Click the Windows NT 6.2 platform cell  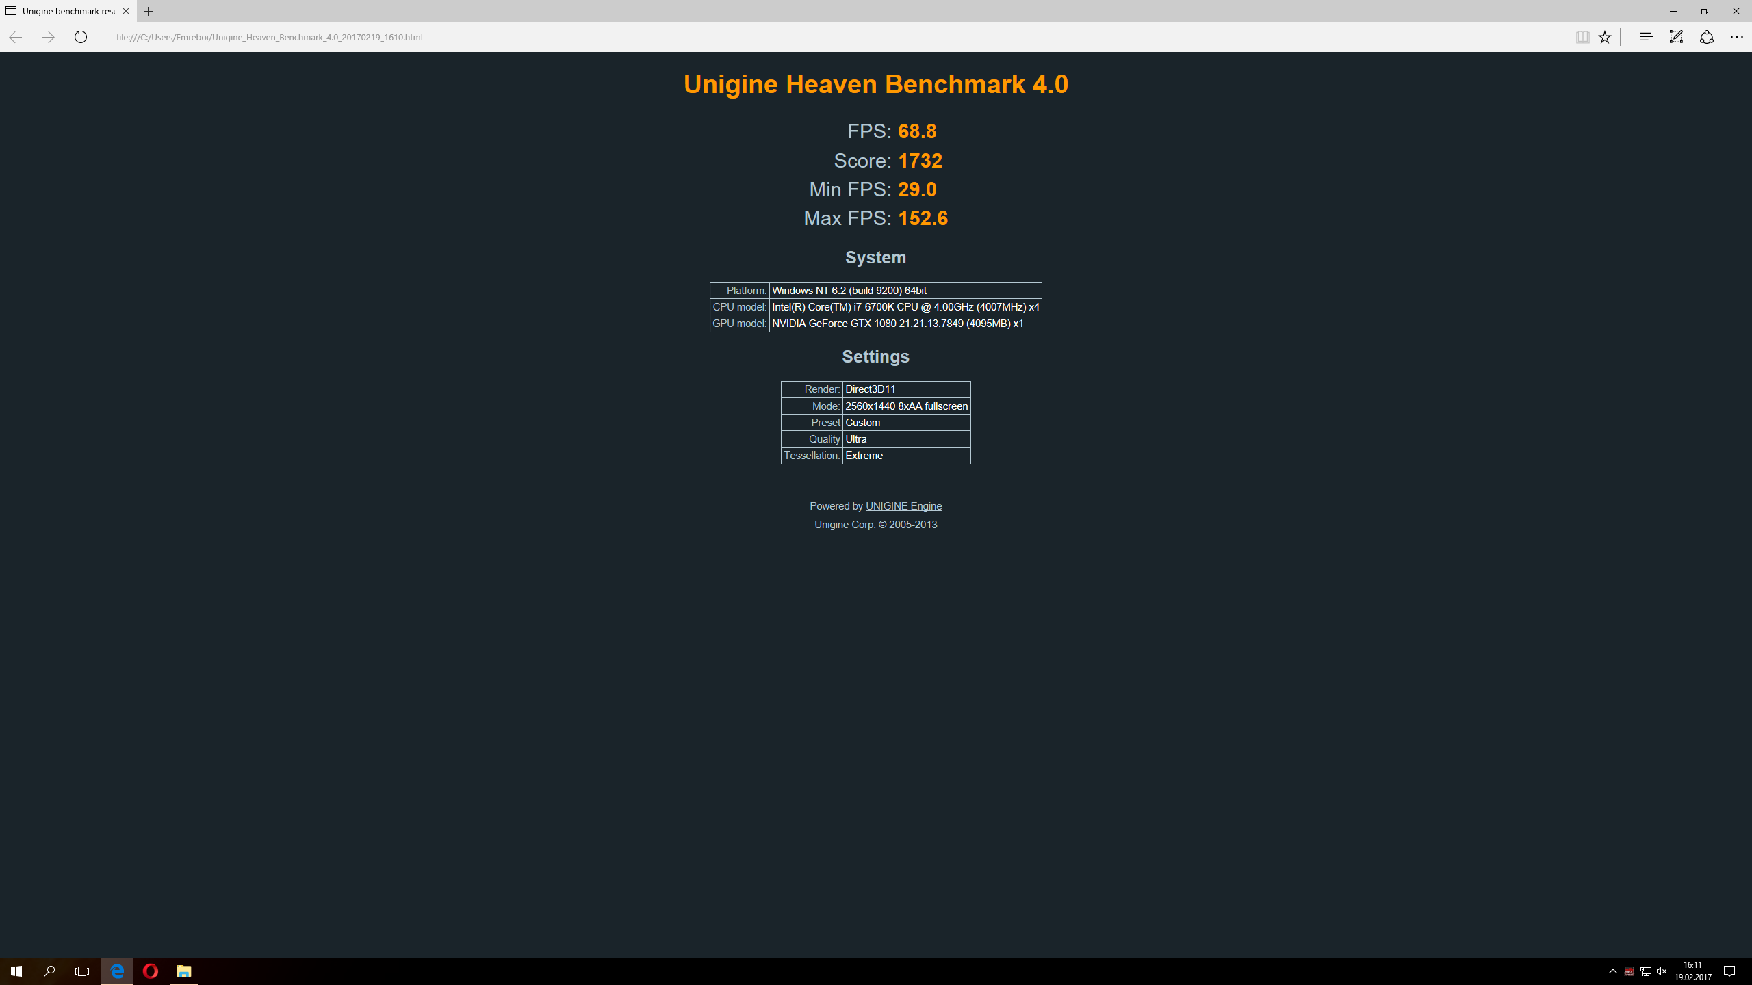pos(905,291)
